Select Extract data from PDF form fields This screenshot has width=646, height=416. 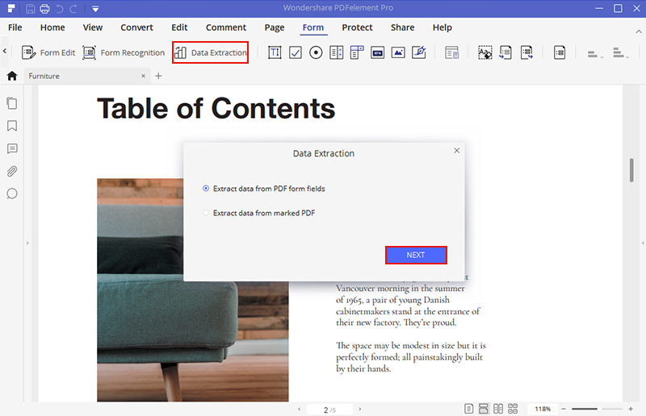pyautogui.click(x=206, y=189)
